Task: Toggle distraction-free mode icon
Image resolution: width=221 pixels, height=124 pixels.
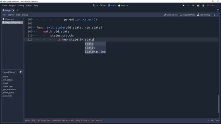Action: click(218, 10)
